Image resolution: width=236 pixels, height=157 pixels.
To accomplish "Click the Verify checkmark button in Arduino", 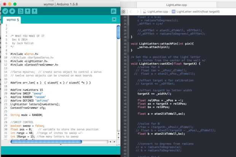I will click(5, 11).
